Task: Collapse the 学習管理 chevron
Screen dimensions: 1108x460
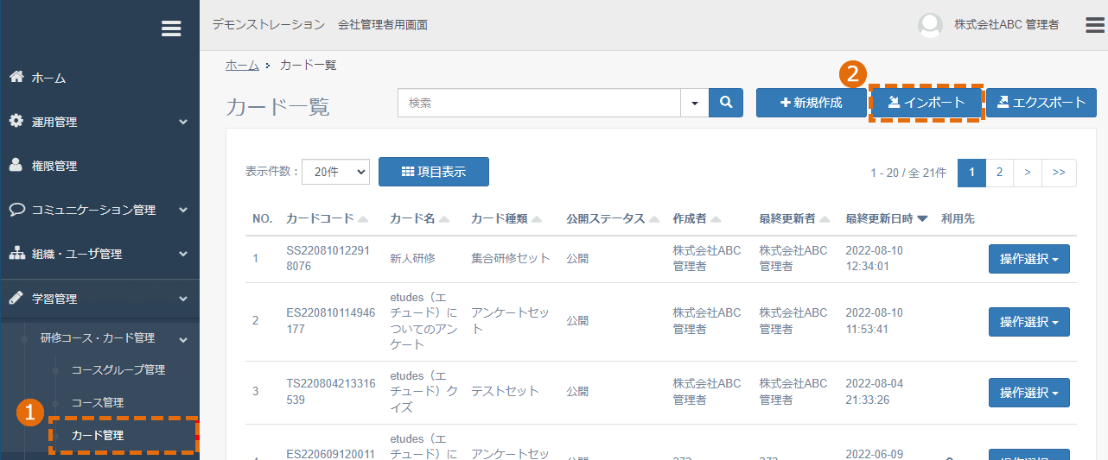Action: pos(183,299)
